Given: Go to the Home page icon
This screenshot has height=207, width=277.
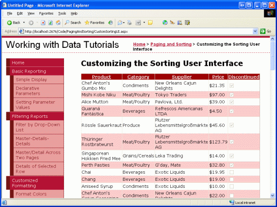Looking at the screenshot, I should pyautogui.click(x=58, y=23).
